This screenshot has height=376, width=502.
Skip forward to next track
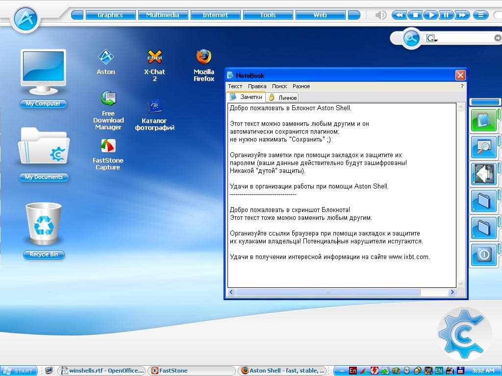tap(462, 15)
